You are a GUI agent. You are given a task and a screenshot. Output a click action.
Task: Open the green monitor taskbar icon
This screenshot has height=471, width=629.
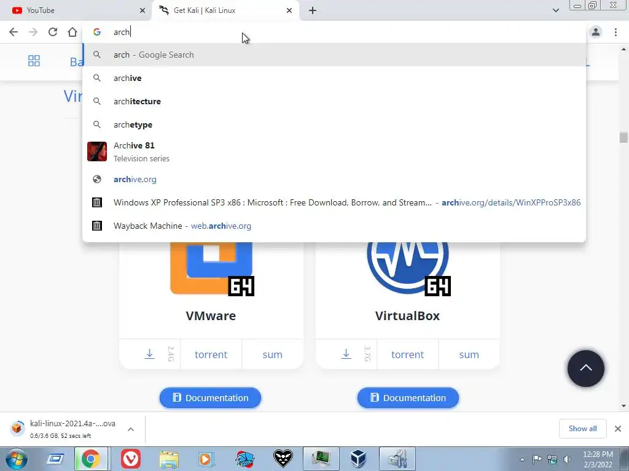click(x=321, y=459)
